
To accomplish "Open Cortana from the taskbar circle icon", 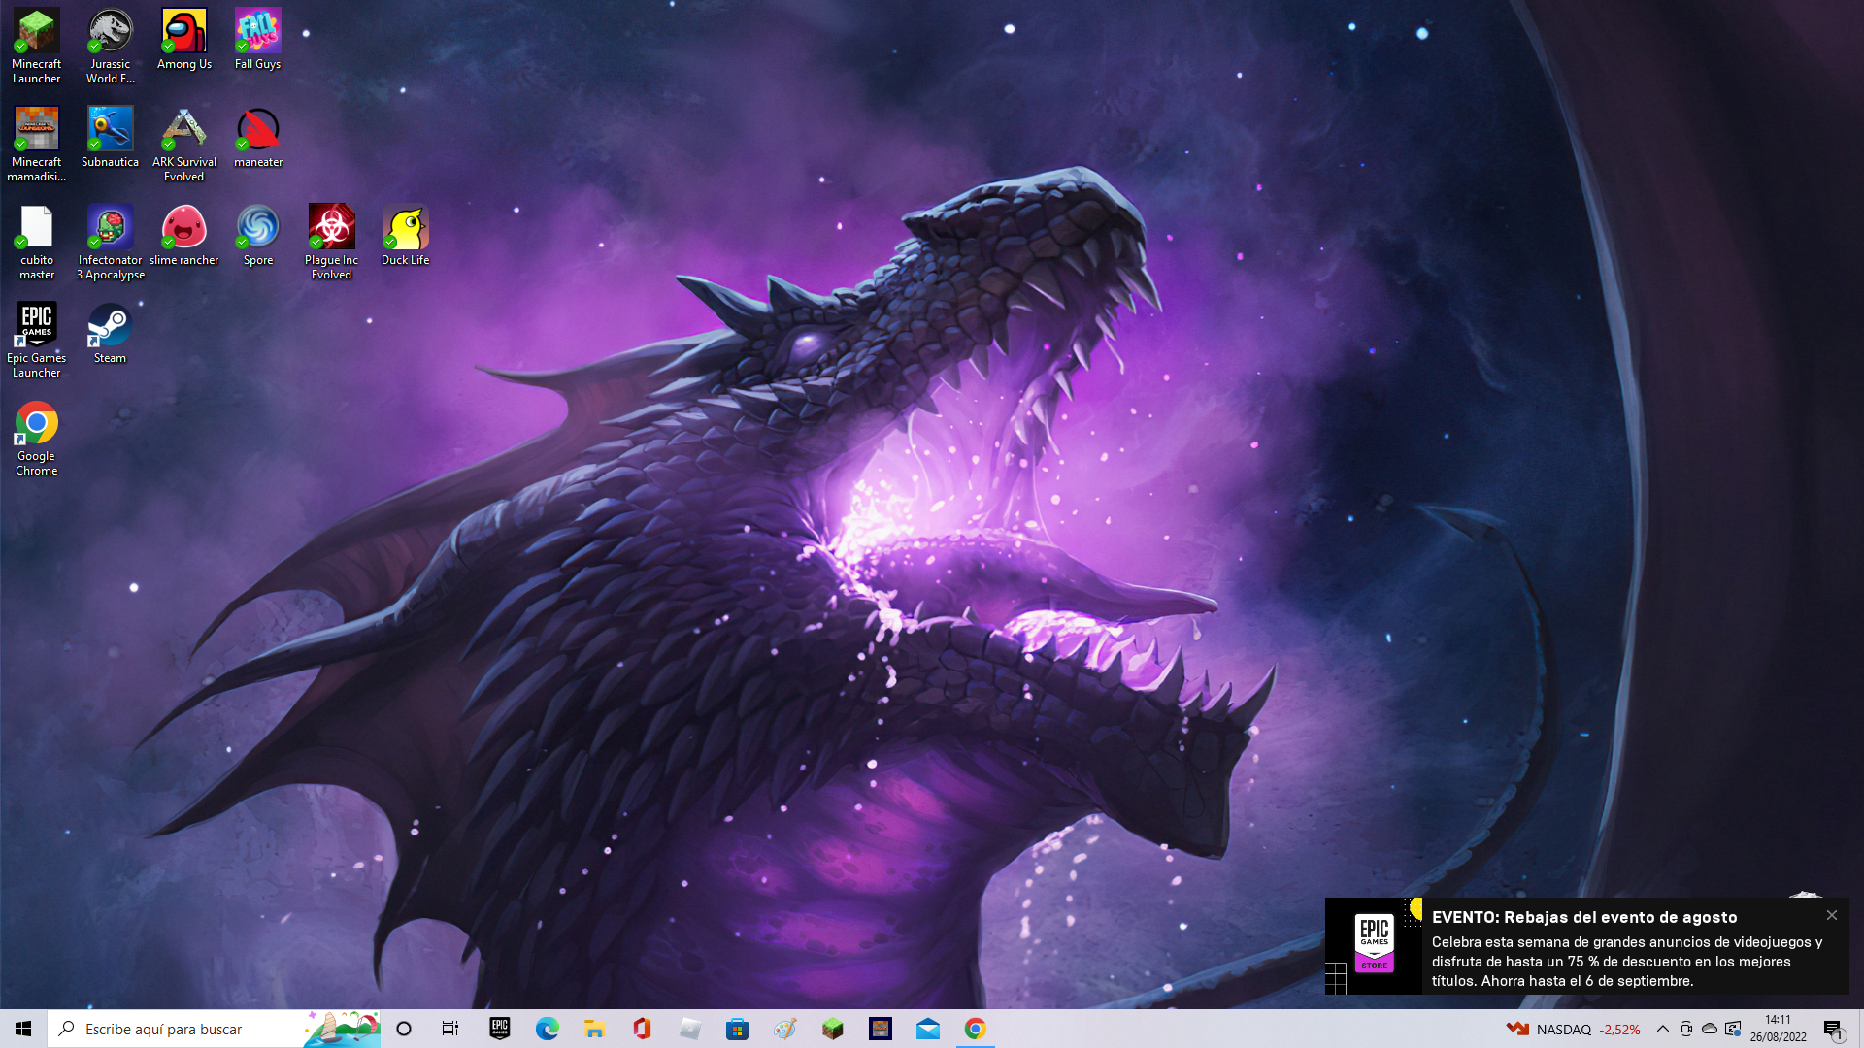I will pyautogui.click(x=404, y=1029).
